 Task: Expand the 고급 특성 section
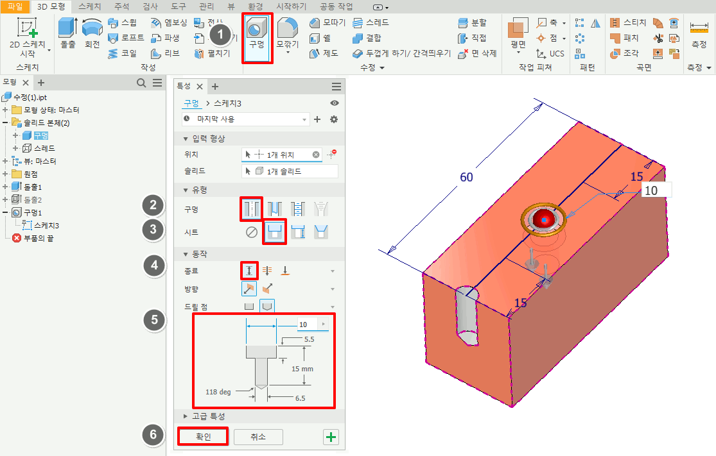[204, 416]
